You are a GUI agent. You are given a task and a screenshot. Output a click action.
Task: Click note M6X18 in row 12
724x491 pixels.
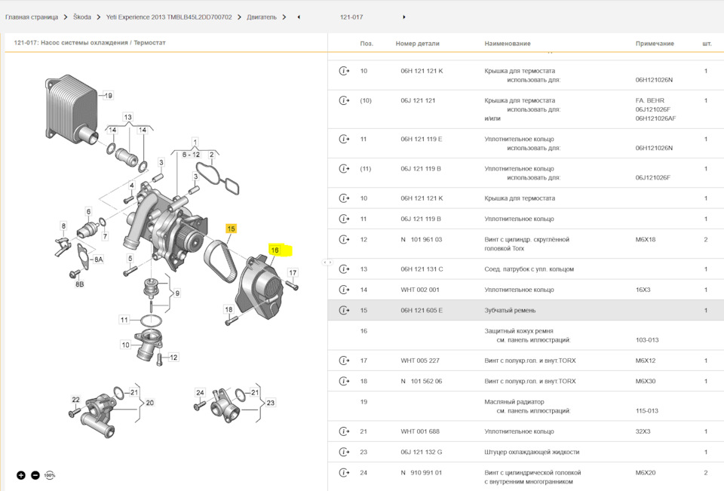[646, 239]
